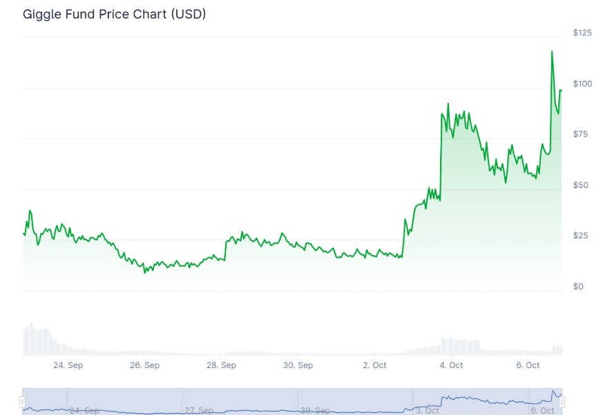Screen dimensions: 601x415
Task: Click the $0 y-axis label
Action: coord(578,287)
